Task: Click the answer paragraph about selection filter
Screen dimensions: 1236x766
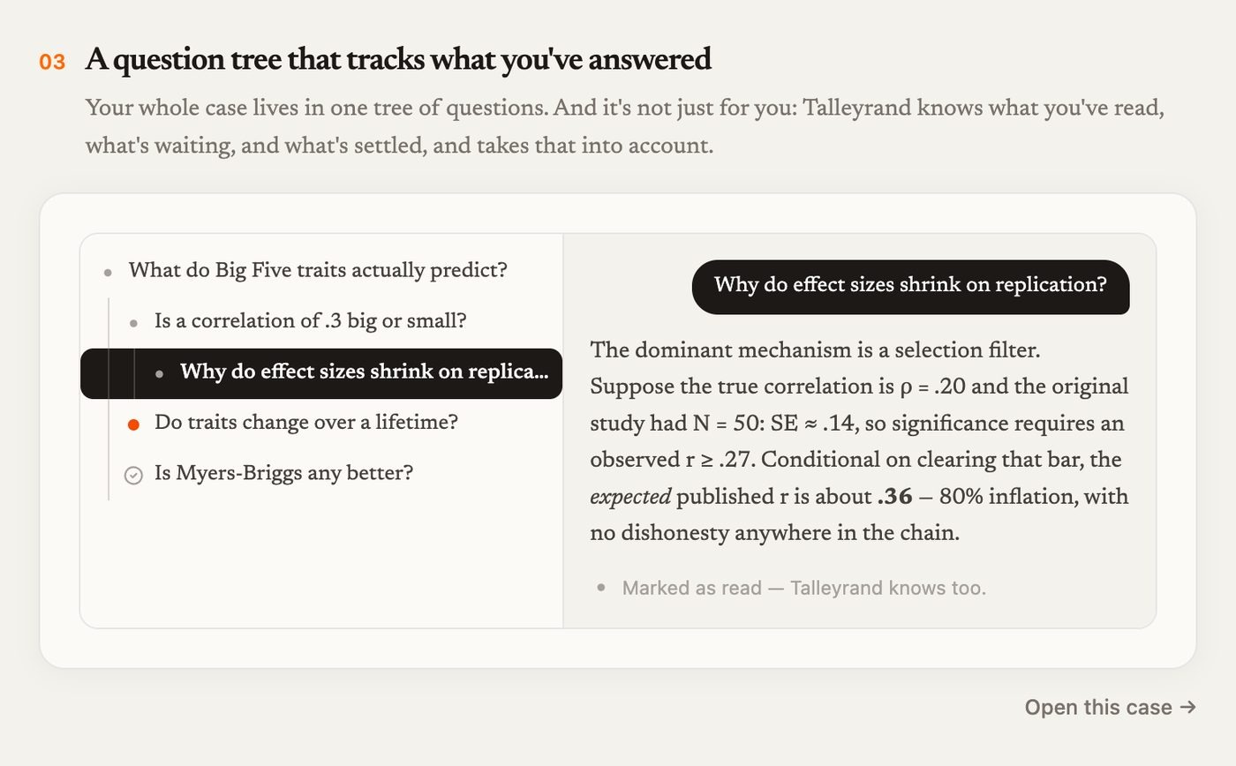Action: [859, 441]
